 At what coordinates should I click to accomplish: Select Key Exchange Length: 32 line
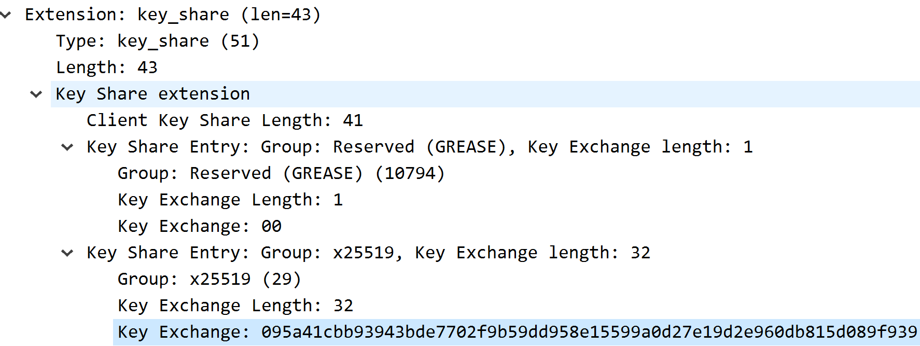point(235,306)
